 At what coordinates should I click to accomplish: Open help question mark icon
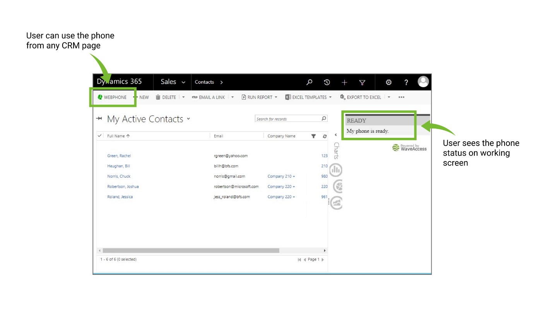coord(406,82)
